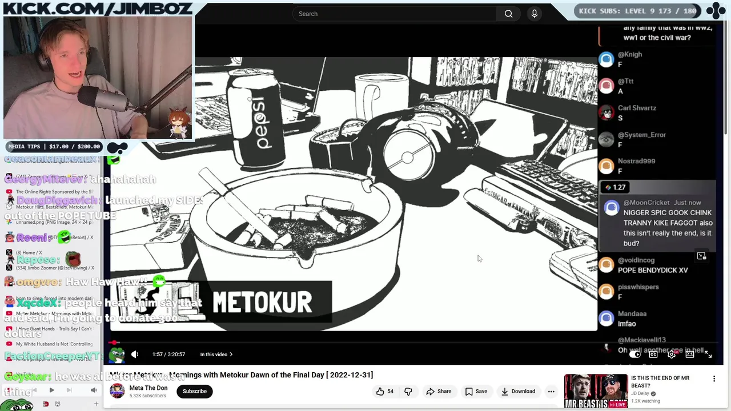
Task: Pop out the live chat replay icon
Action: pyautogui.click(x=701, y=256)
